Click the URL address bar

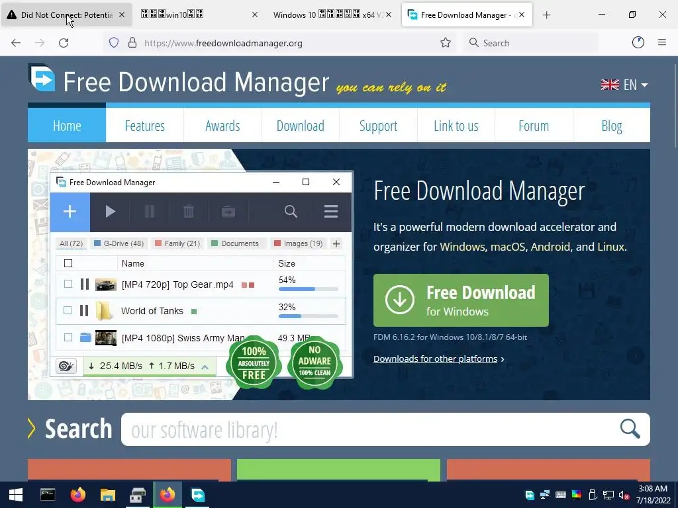(x=280, y=43)
